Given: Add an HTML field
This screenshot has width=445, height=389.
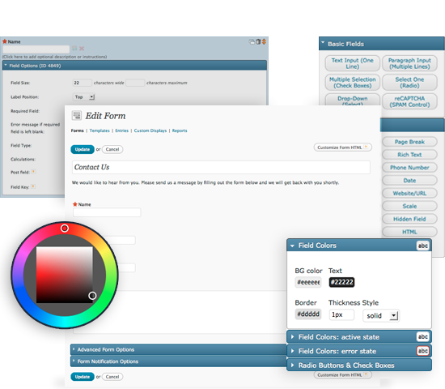Looking at the screenshot, I should (409, 232).
